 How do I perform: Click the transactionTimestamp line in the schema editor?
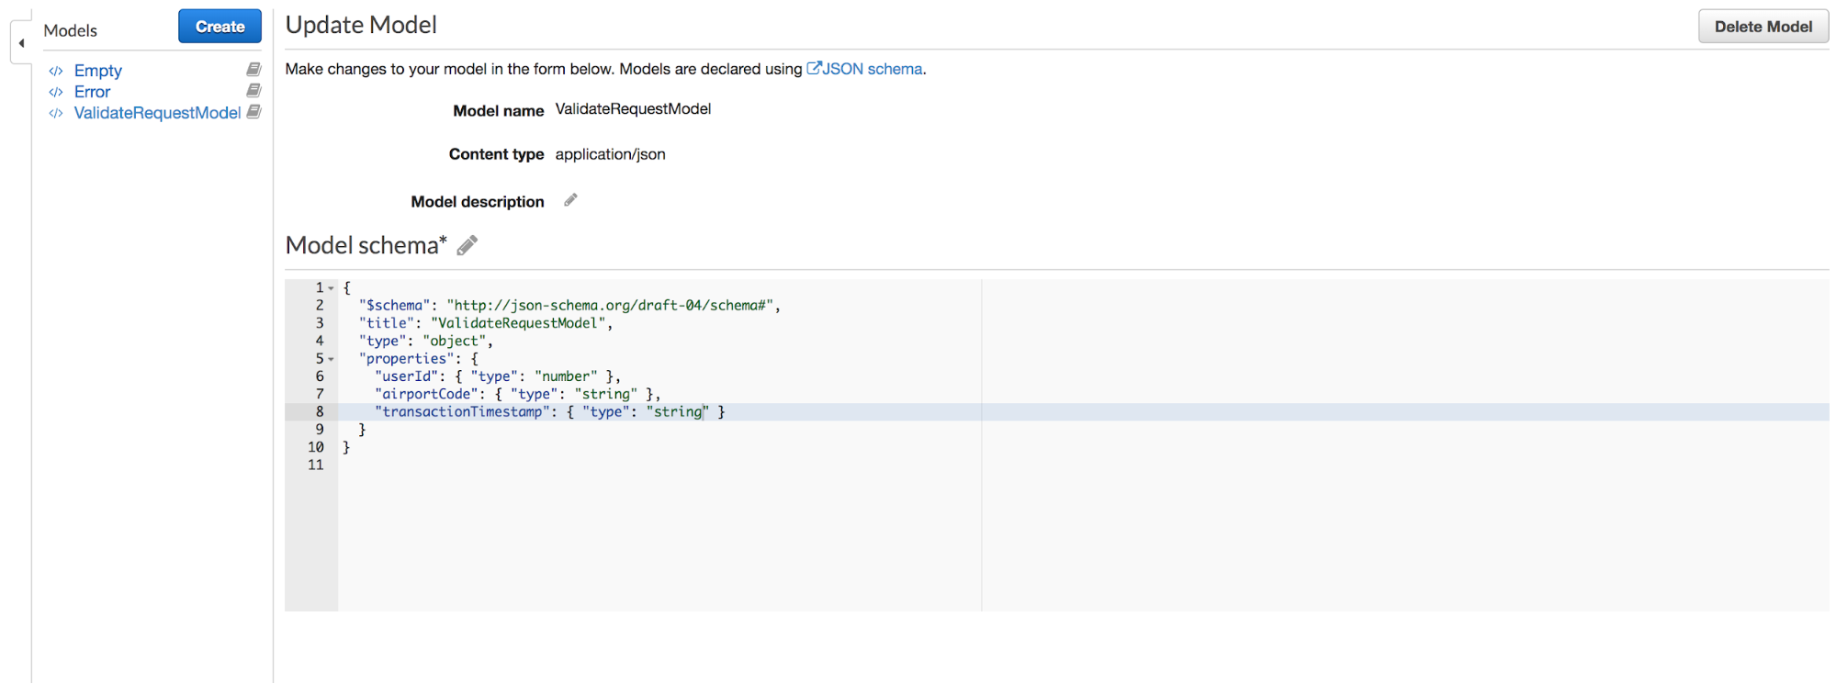pyautogui.click(x=549, y=412)
